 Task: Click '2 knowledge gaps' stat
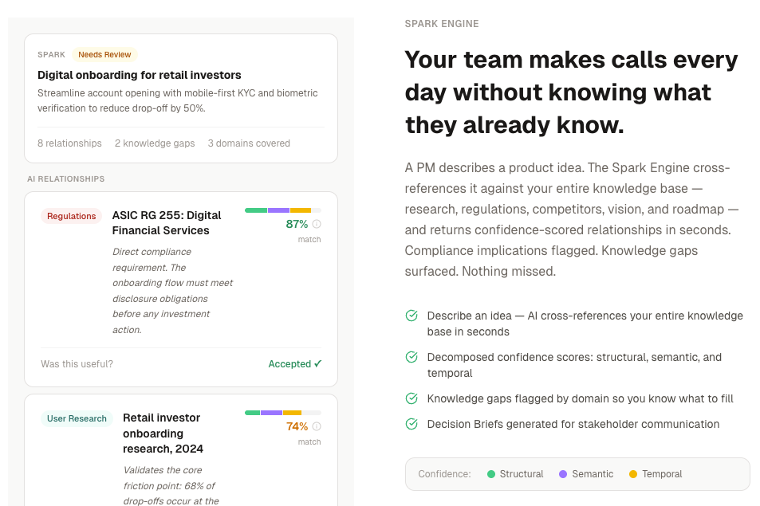[x=155, y=143]
